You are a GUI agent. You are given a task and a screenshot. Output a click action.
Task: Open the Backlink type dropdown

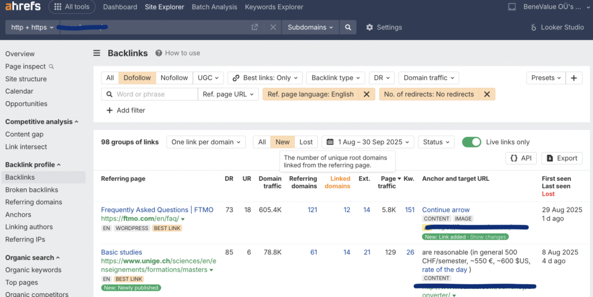pos(335,78)
